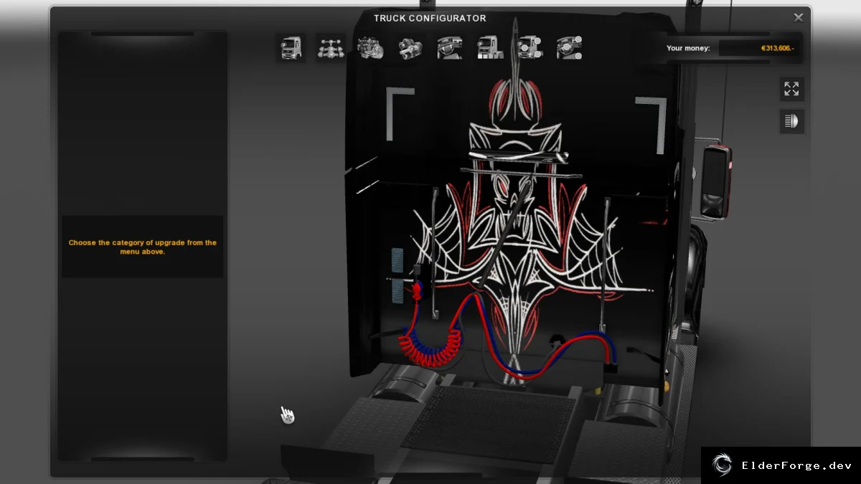
Task: Toggle the truck headlights
Action: click(x=791, y=121)
